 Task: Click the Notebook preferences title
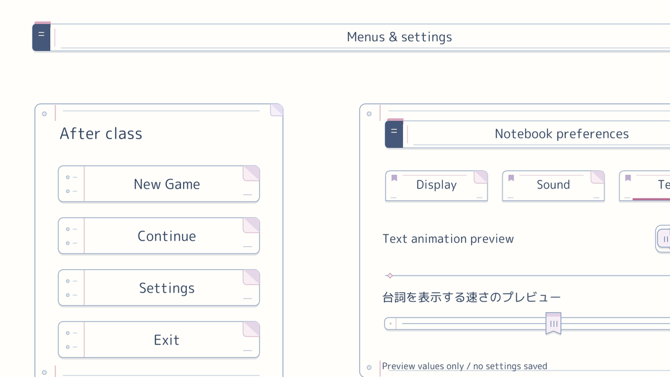tap(562, 134)
